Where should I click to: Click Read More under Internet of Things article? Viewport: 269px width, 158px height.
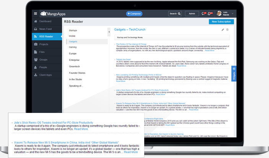(210, 50)
